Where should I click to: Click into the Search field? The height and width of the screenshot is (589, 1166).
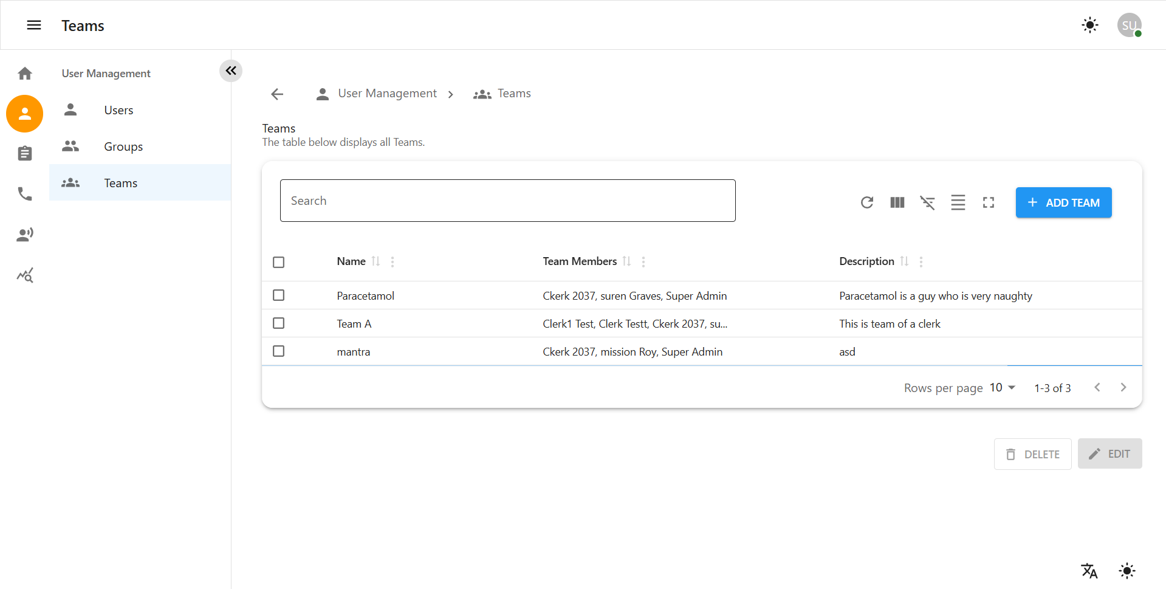click(507, 201)
